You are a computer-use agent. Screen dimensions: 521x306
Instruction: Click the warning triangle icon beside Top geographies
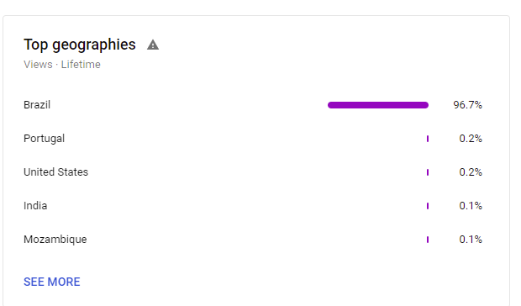[153, 45]
